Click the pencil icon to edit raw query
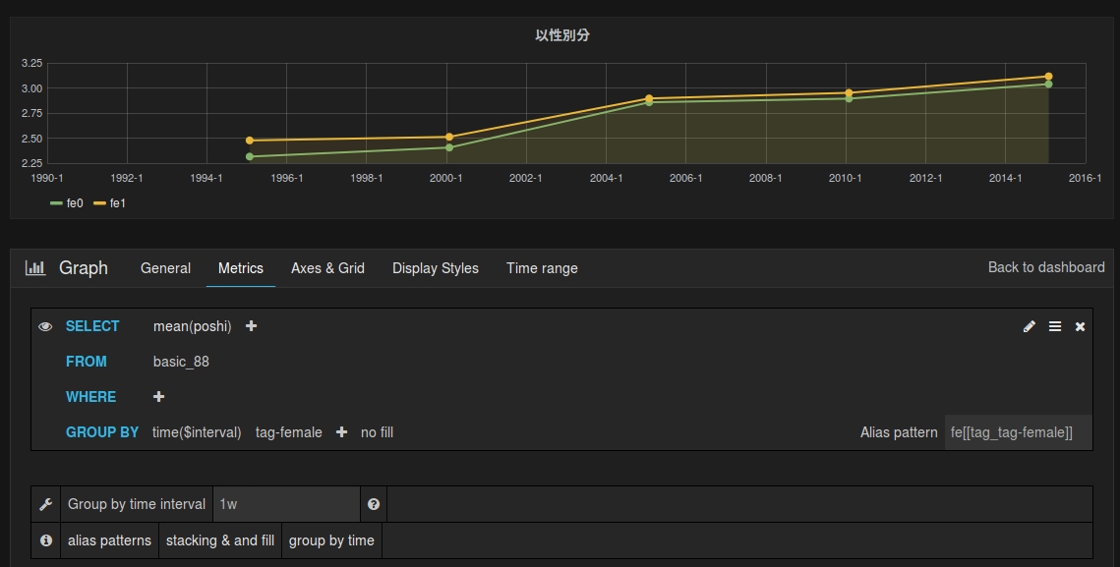The width and height of the screenshot is (1120, 567). tap(1030, 326)
